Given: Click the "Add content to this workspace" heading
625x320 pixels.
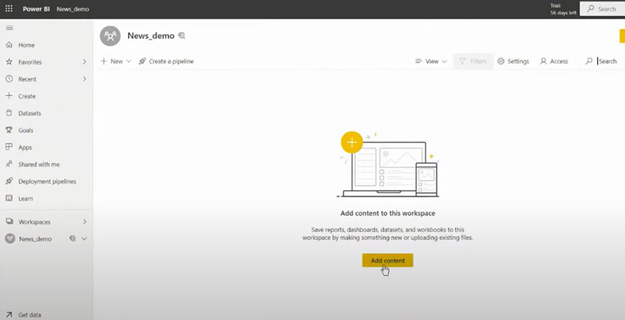Looking at the screenshot, I should pos(387,214).
